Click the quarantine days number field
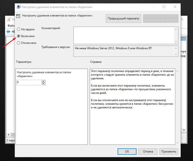Screen dimensions: 193x161 click(x=29, y=82)
